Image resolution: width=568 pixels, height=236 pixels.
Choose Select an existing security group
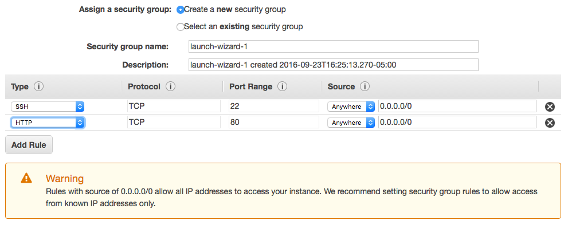tap(181, 27)
